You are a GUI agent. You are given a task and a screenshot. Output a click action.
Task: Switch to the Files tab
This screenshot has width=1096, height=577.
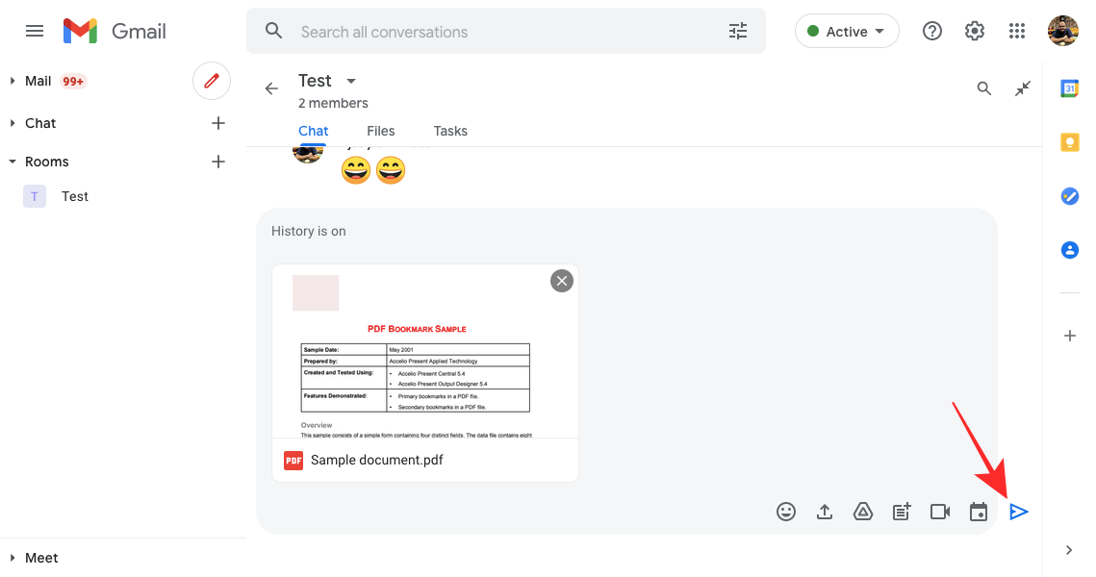pyautogui.click(x=380, y=131)
